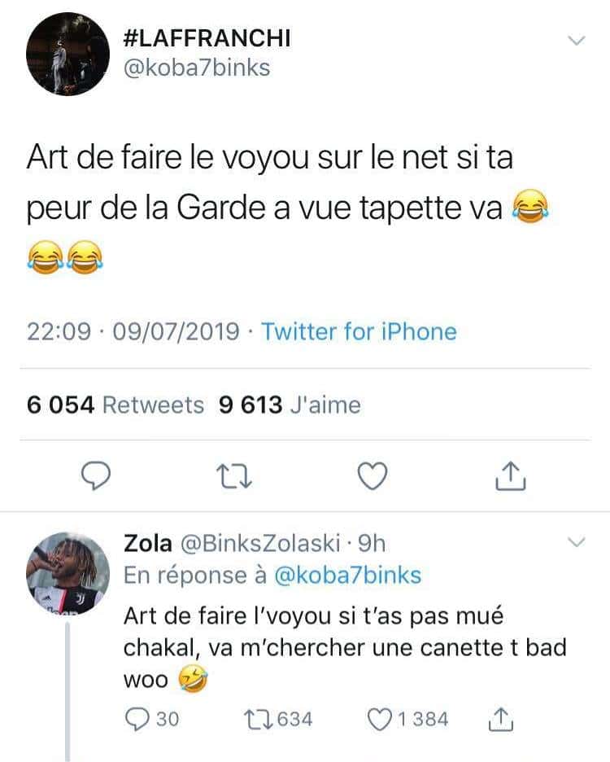Open the #LAFFRANCHI display name
610x762 pixels.
207,38
